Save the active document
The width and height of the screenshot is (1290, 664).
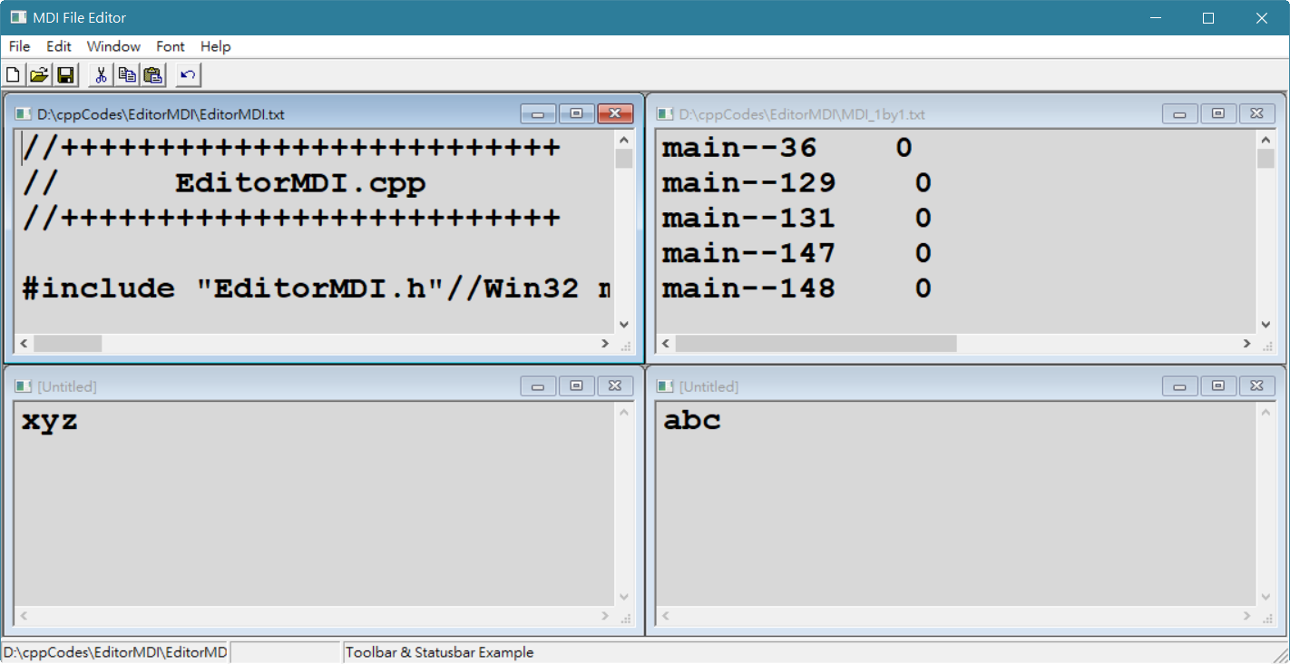pos(65,74)
